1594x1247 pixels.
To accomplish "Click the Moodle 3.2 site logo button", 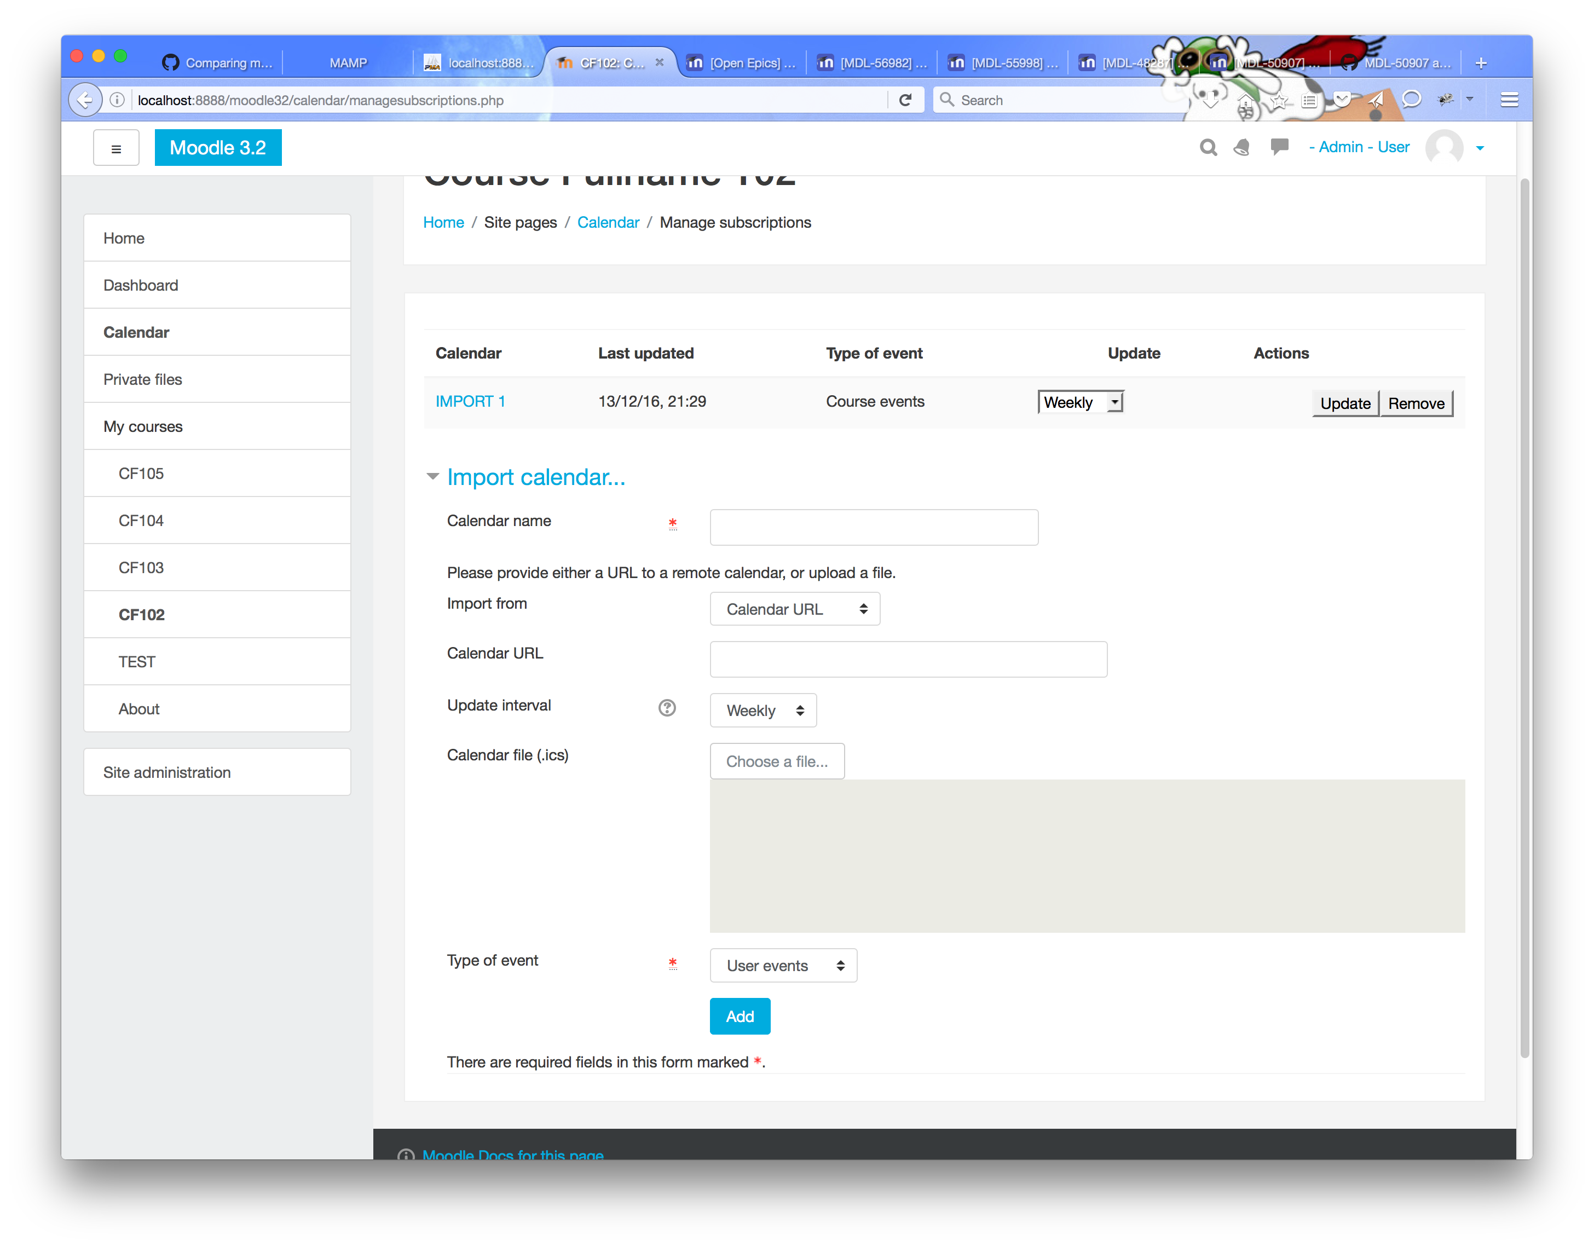I will [x=217, y=147].
